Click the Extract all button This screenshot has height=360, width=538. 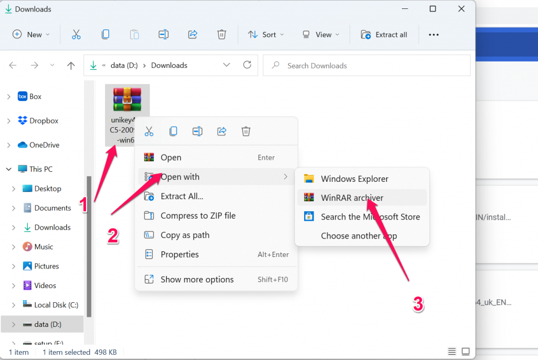[384, 35]
